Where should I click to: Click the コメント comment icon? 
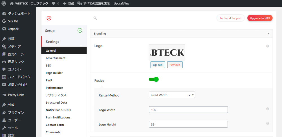4,69
